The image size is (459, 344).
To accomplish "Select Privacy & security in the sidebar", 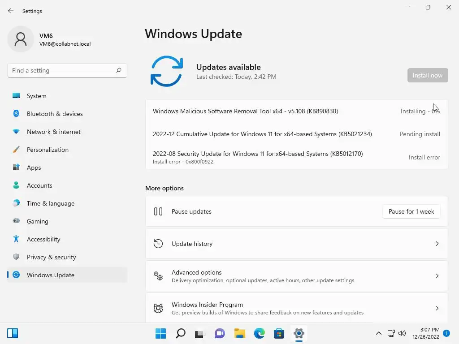I will (x=67, y=257).
